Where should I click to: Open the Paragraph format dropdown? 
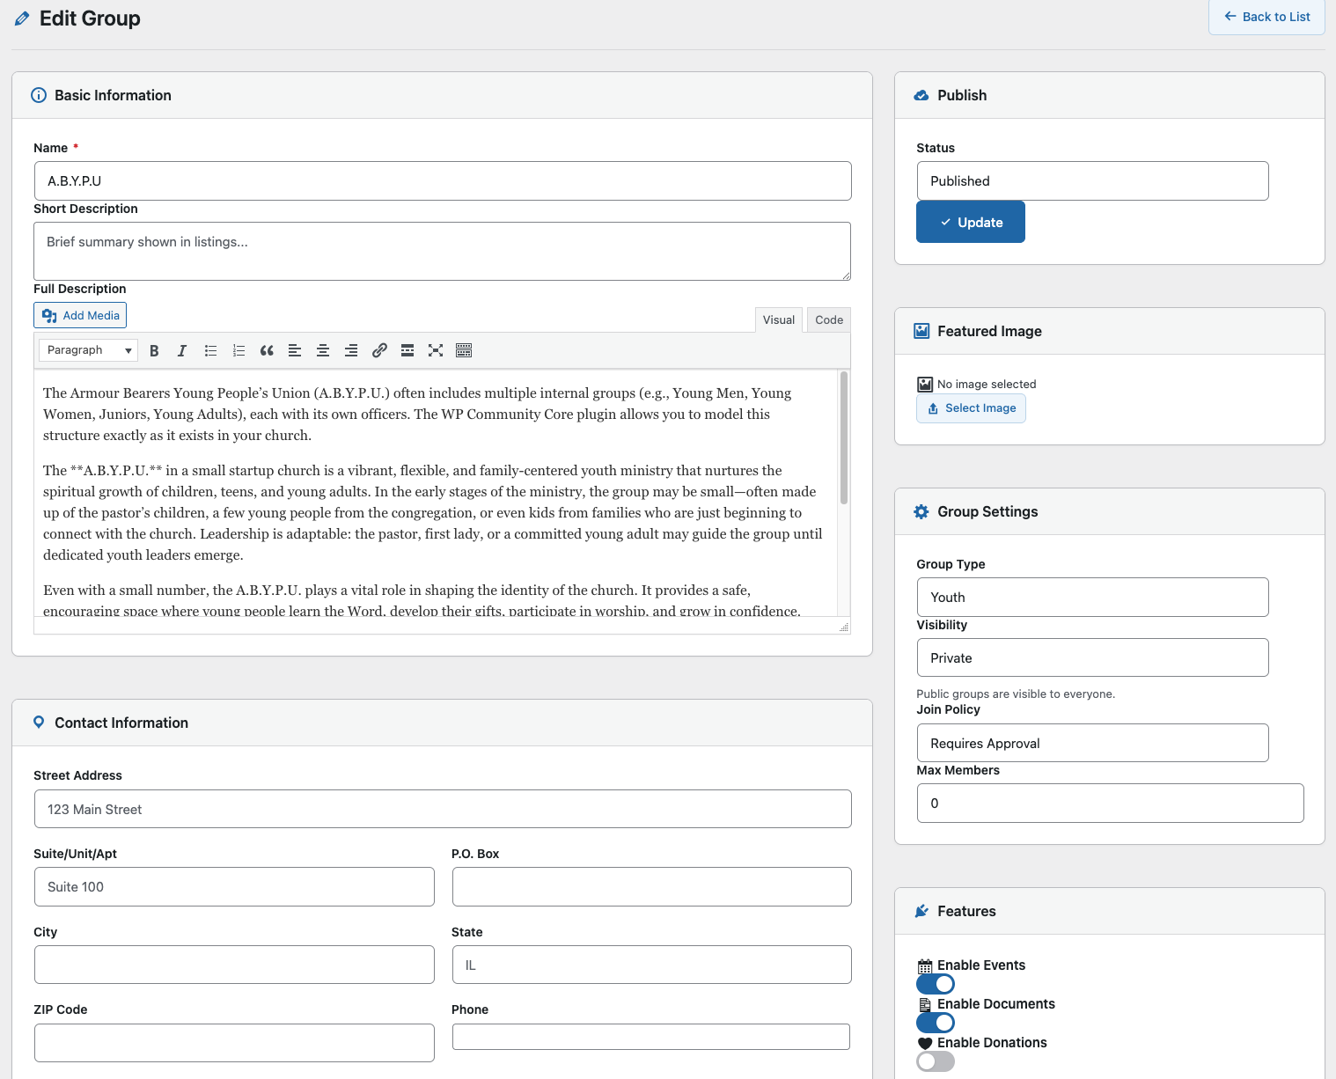tap(88, 350)
